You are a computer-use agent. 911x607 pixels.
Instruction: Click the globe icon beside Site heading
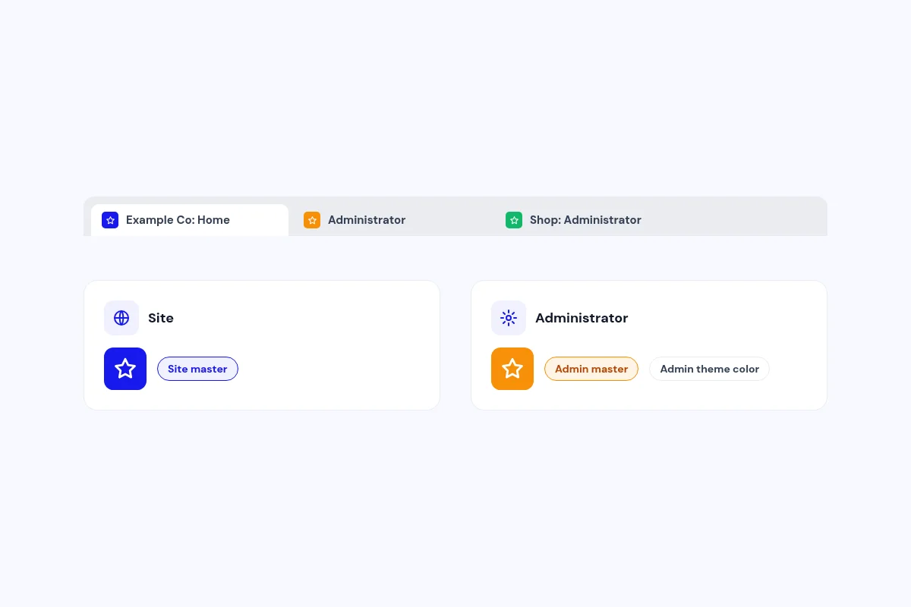click(121, 318)
